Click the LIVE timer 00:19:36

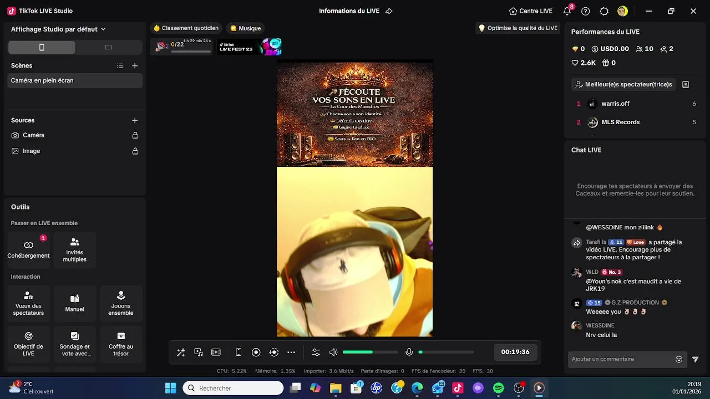coord(515,352)
